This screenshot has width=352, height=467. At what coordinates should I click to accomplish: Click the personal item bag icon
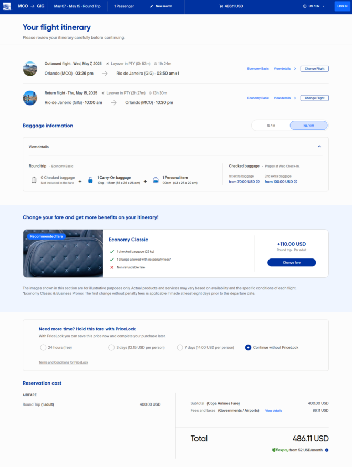click(156, 180)
